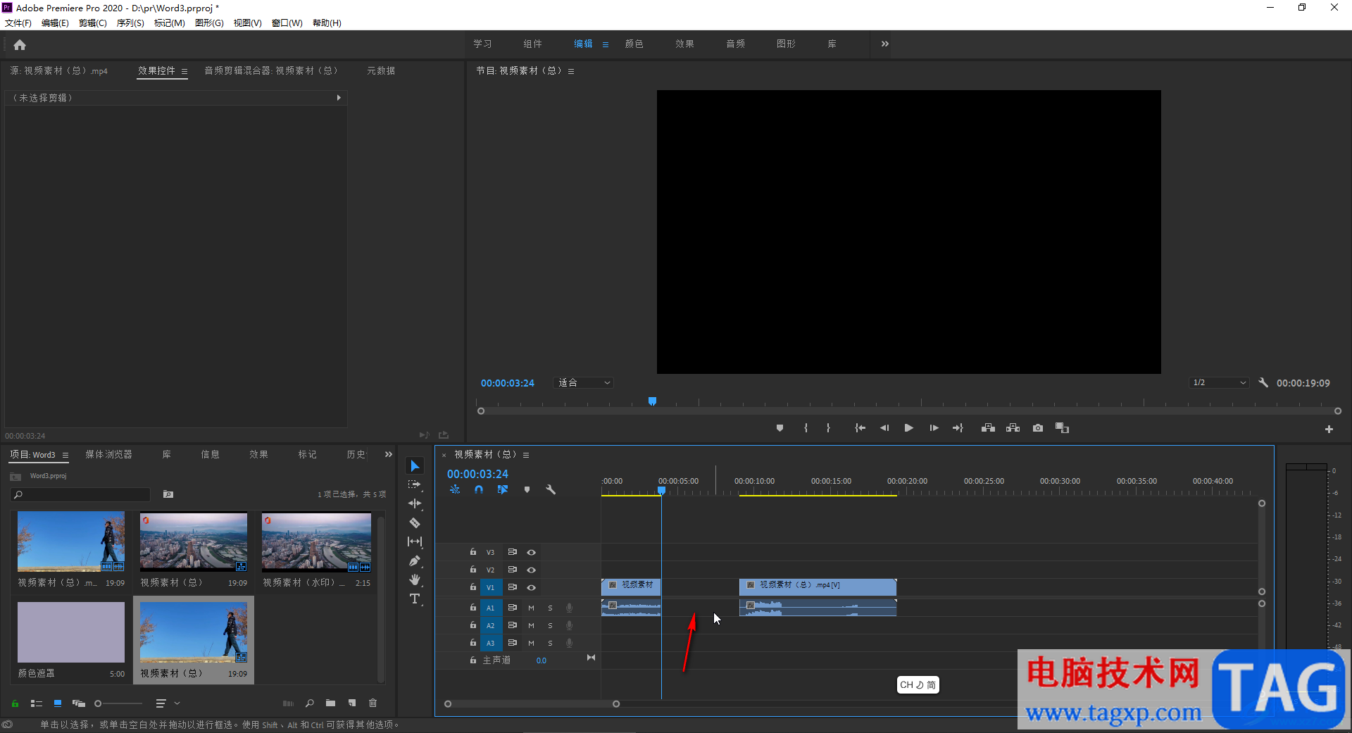The image size is (1352, 733).
Task: Click the project panel trash icon
Action: pos(373,703)
